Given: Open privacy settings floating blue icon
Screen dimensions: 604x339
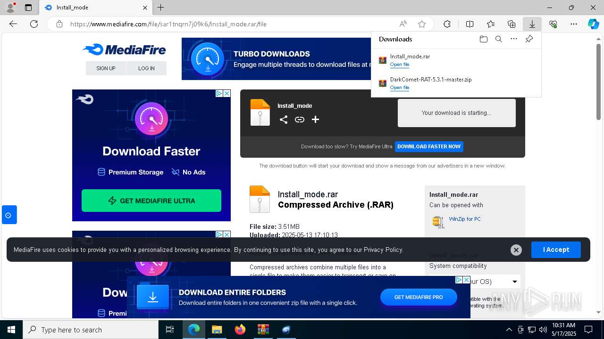Looking at the screenshot, I should click(x=9, y=215).
